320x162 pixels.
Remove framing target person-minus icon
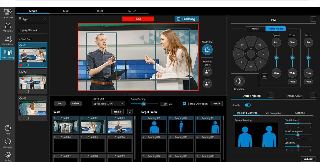click(x=207, y=84)
